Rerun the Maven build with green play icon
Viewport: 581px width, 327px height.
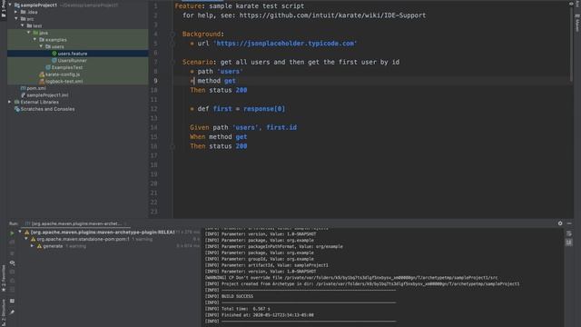tap(12, 233)
